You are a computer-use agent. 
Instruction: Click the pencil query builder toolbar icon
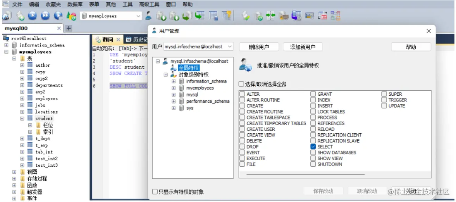pos(246,16)
